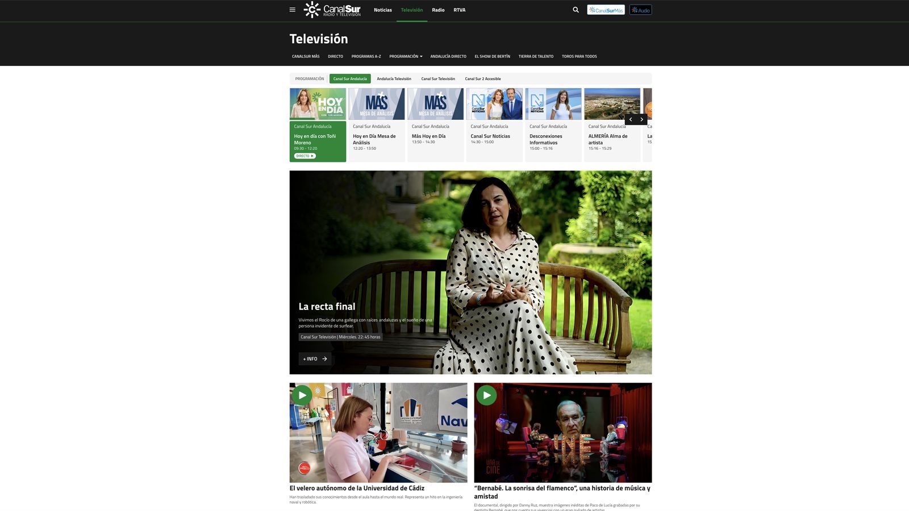Screen dimensions: 909x511
Task: Select the Canal Sur Andalucía channel tab
Action: 350,79
